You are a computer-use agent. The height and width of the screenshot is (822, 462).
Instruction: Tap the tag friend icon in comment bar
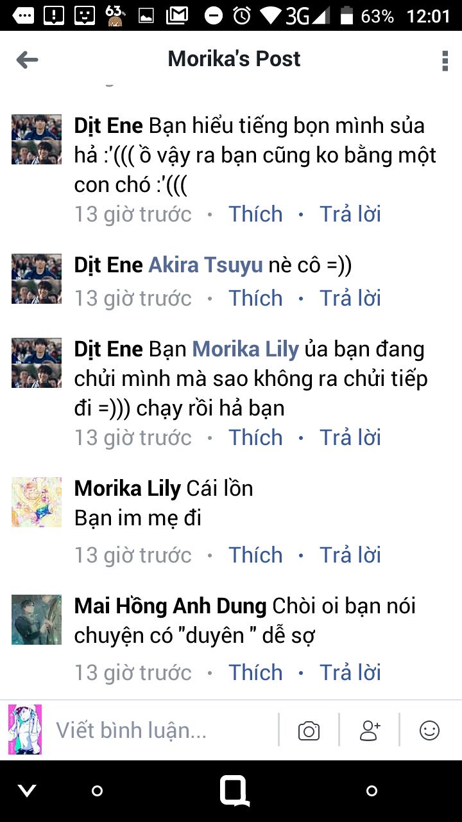370,730
